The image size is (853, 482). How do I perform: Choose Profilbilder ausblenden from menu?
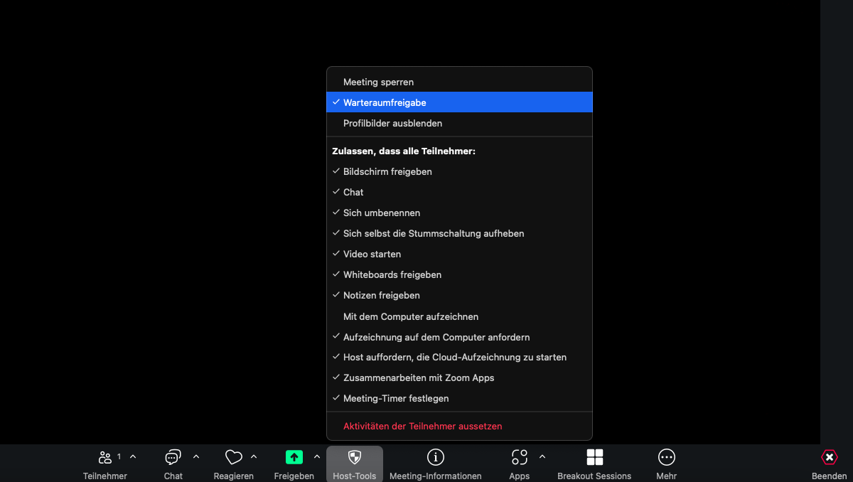(392, 123)
